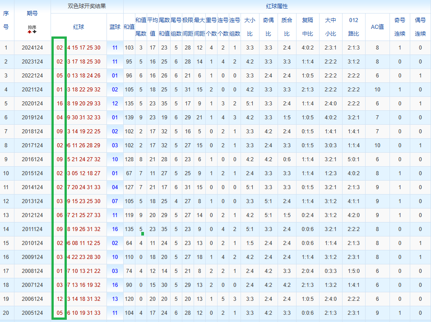431x322 pixels.
Task: Select the 红球 column header
Action: point(79,27)
